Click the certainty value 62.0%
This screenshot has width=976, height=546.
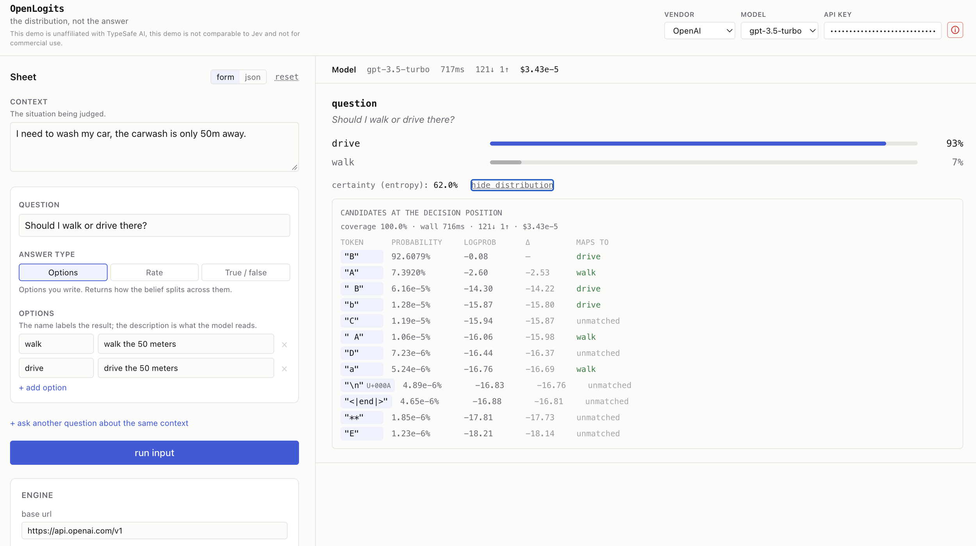click(445, 185)
